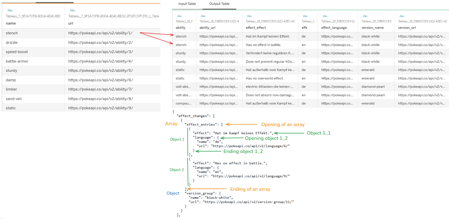Click Abc data type icon for ability_url column
This screenshot has width=449, height=219.
coord(203,16)
